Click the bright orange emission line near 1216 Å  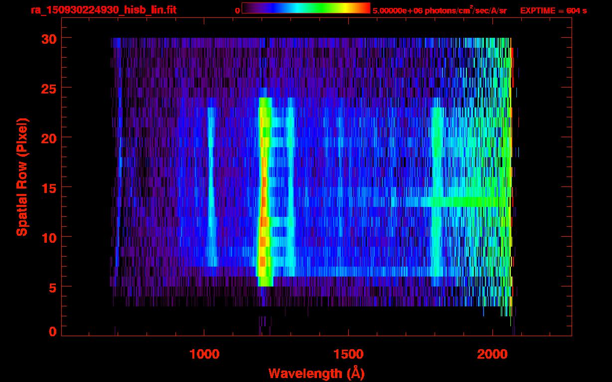click(x=264, y=192)
